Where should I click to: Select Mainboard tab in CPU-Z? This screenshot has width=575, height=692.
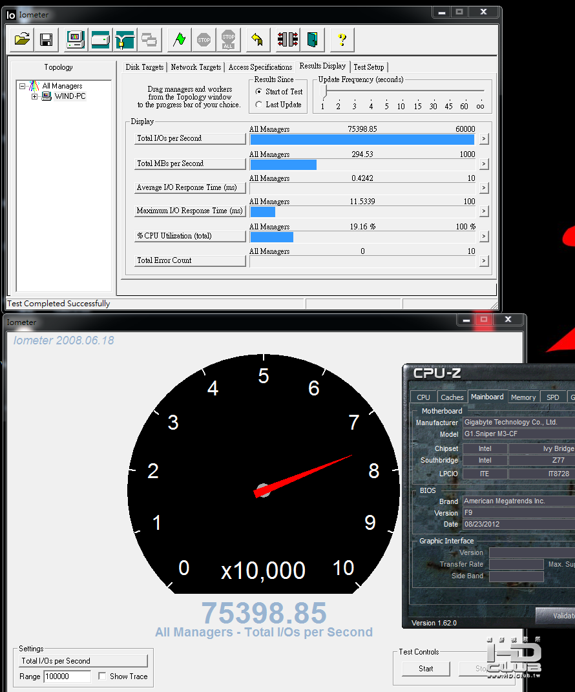click(487, 396)
